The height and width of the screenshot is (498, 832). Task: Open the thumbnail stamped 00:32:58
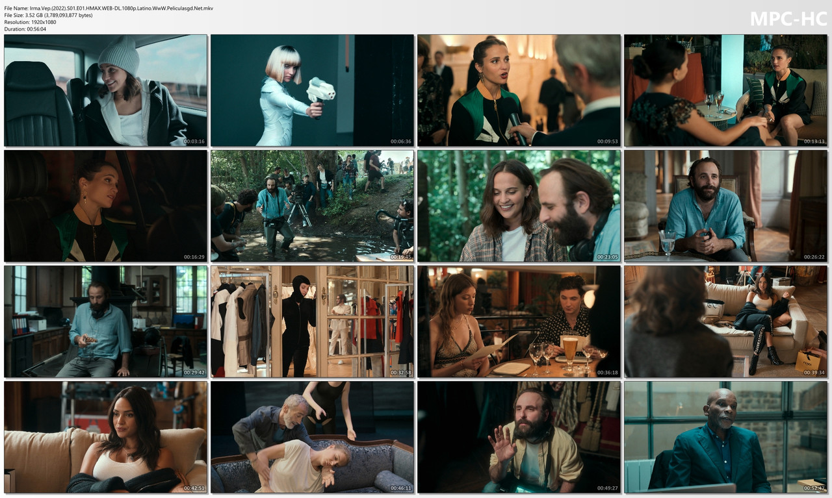click(312, 321)
